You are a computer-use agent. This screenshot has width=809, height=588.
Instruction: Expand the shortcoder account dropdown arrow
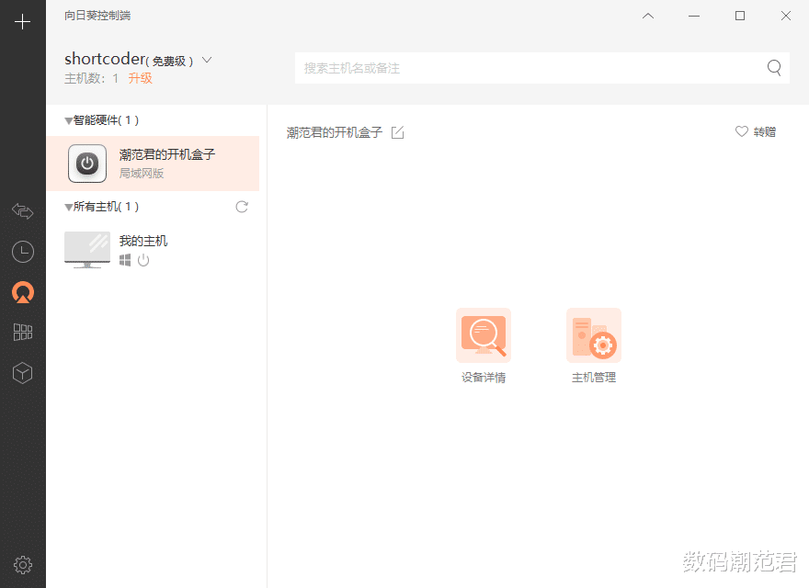(207, 60)
